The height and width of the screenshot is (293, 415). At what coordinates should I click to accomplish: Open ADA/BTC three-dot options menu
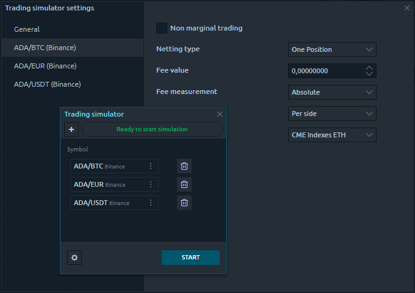click(151, 166)
